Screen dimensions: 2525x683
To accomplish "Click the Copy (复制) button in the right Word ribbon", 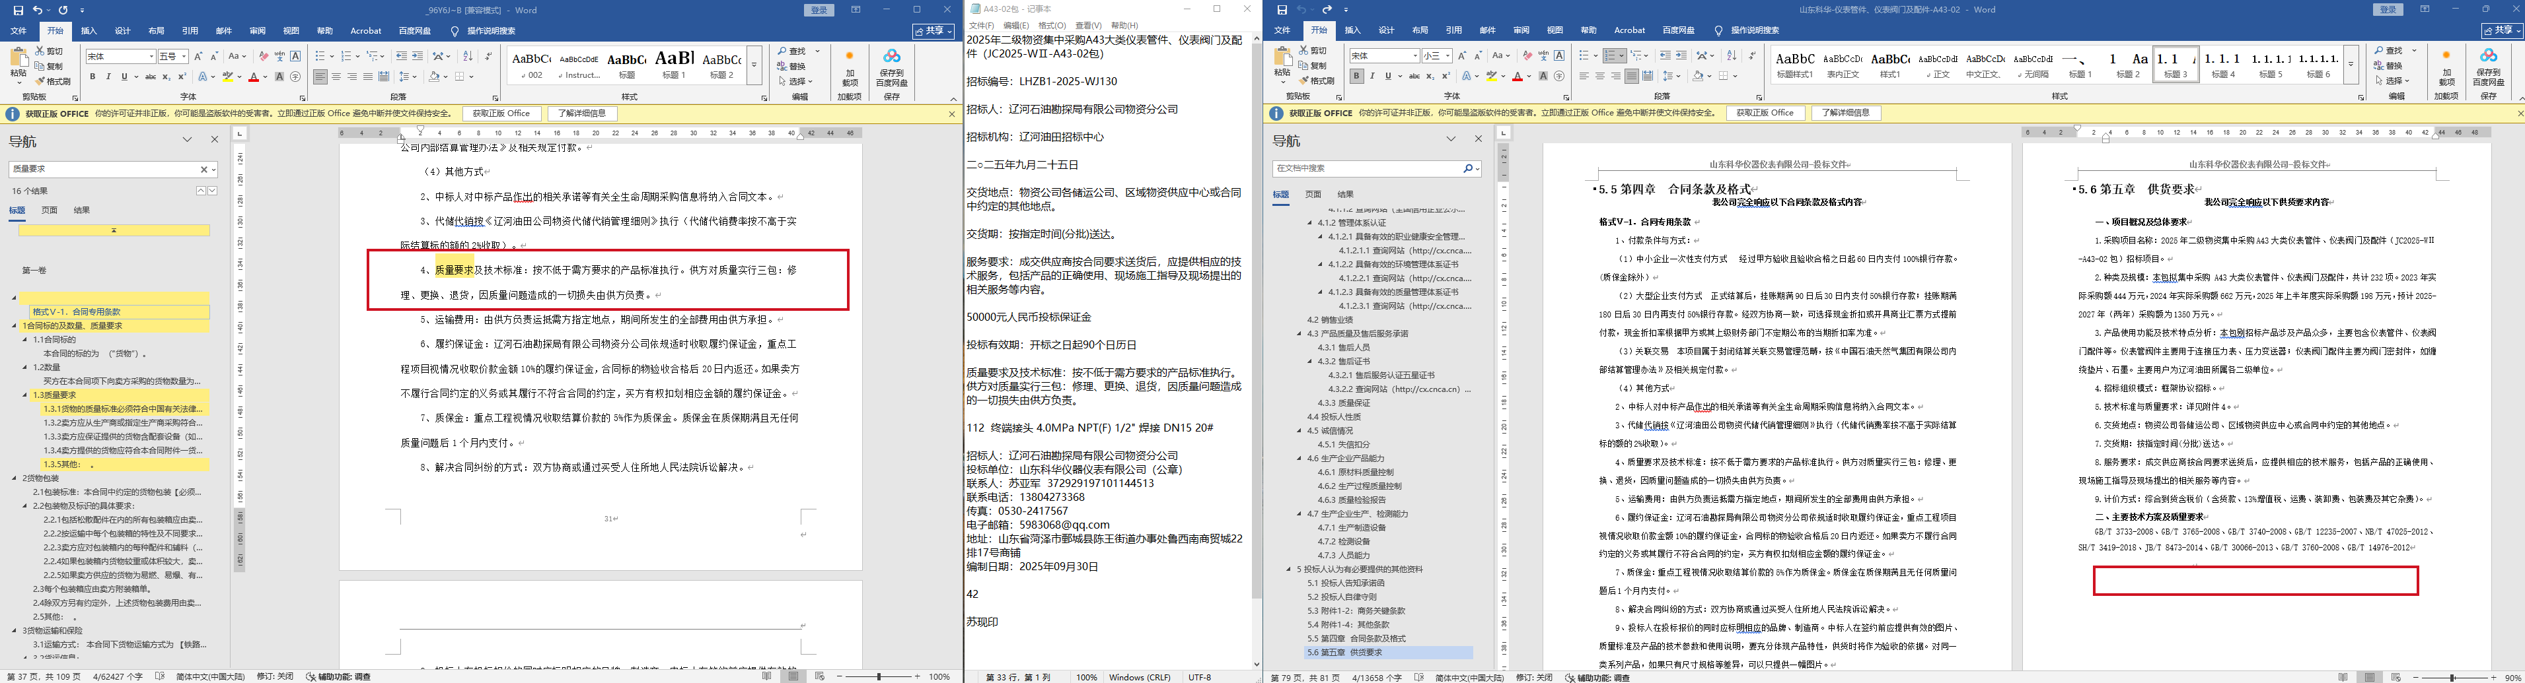I will pos(1313,65).
